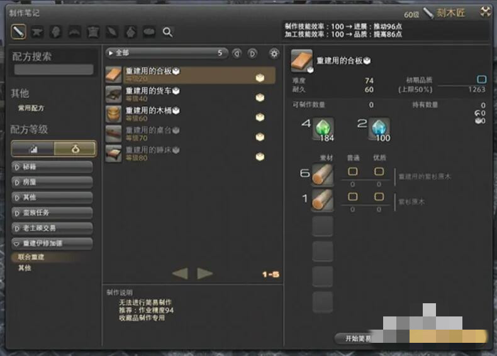Expand the 其他 category button
The width and height of the screenshot is (497, 356).
tap(52, 197)
